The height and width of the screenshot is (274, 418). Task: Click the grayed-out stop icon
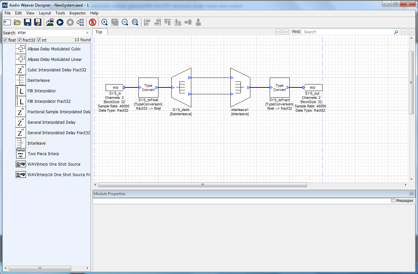tap(70, 22)
